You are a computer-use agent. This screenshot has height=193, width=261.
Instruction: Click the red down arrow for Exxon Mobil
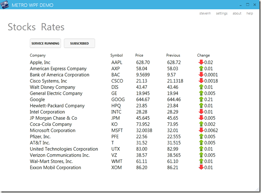tap(201, 167)
